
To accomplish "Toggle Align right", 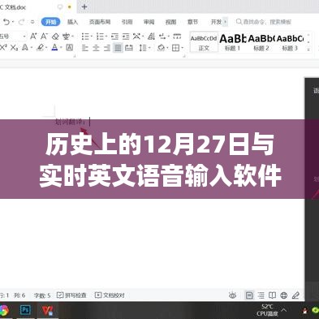I will (x=107, y=48).
